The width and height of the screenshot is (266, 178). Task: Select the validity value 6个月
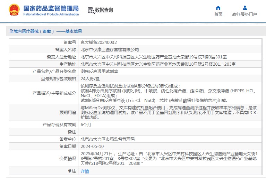coord(86,124)
